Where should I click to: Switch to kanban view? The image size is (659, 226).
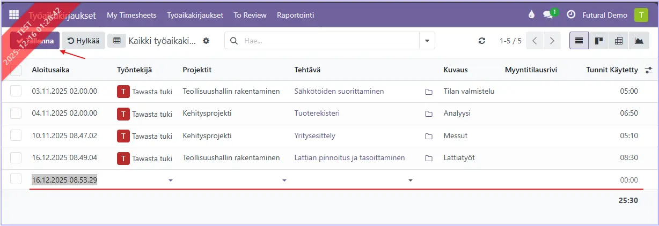click(x=599, y=41)
